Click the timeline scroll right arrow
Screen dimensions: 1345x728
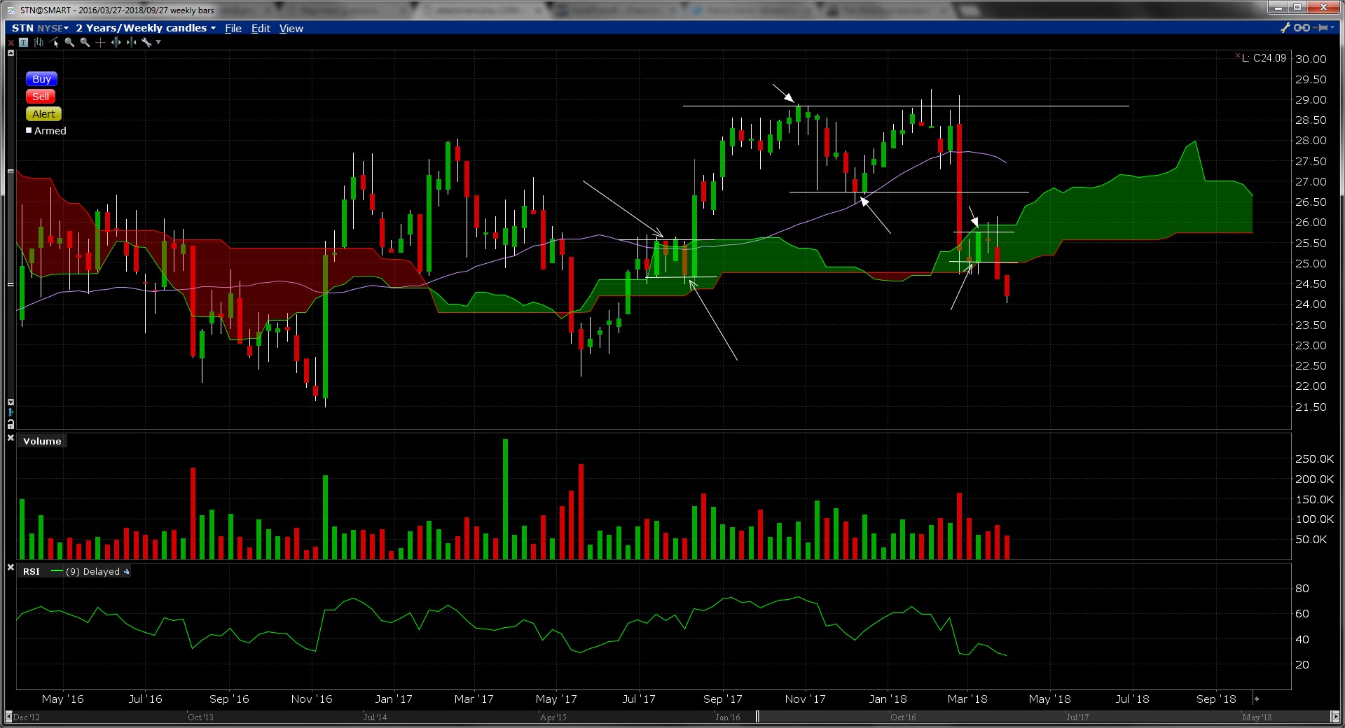coord(1335,717)
